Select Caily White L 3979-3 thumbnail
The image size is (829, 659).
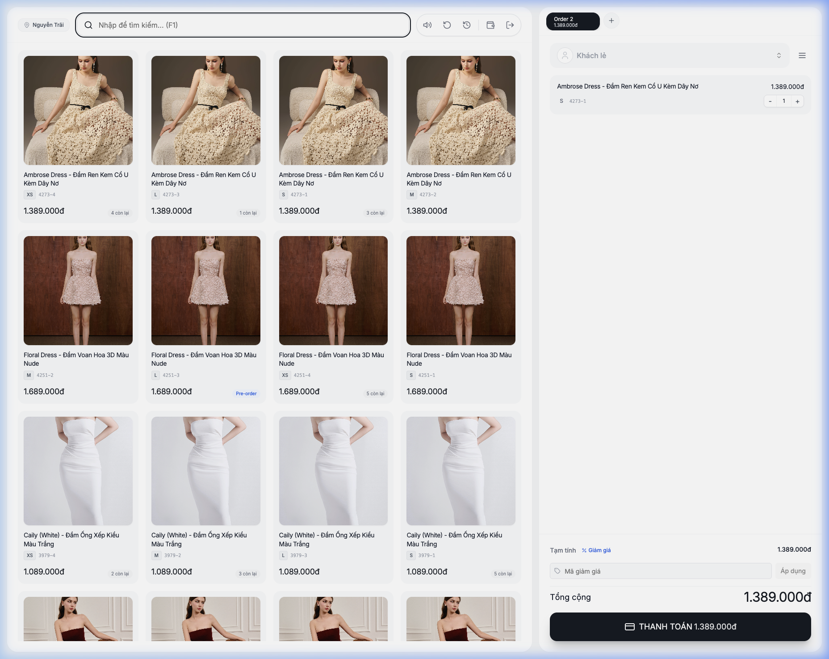point(333,471)
